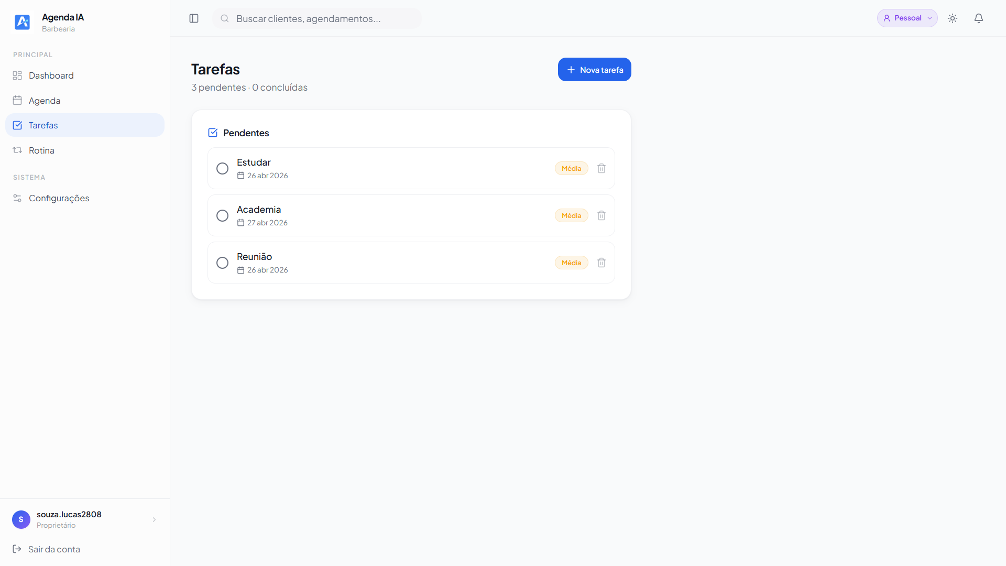Image resolution: width=1006 pixels, height=566 pixels.
Task: Mark Academia task as complete
Action: click(222, 215)
